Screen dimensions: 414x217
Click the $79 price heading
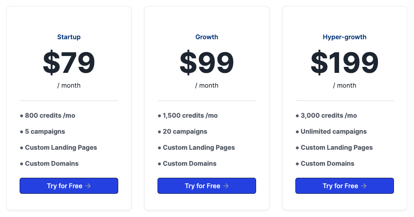click(69, 63)
